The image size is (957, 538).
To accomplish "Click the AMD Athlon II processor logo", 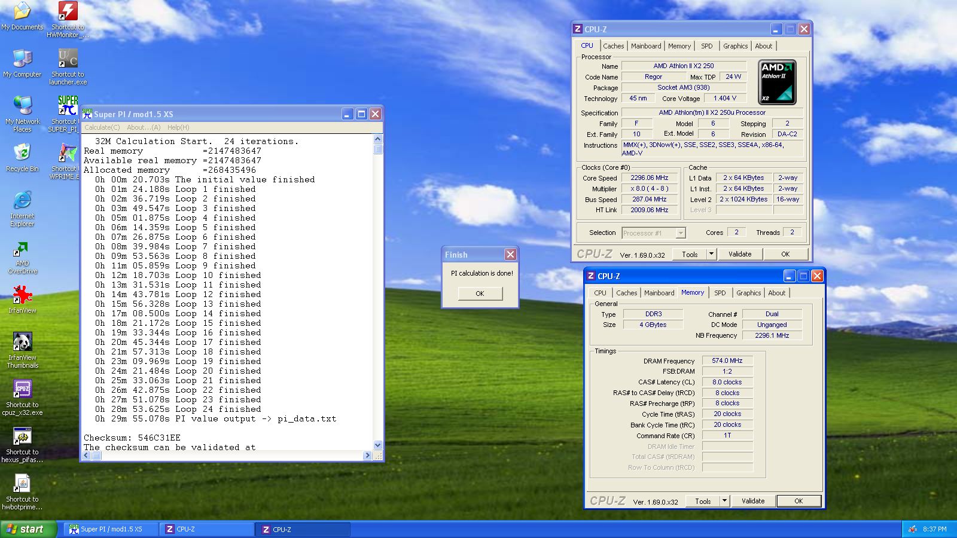I will (x=777, y=82).
